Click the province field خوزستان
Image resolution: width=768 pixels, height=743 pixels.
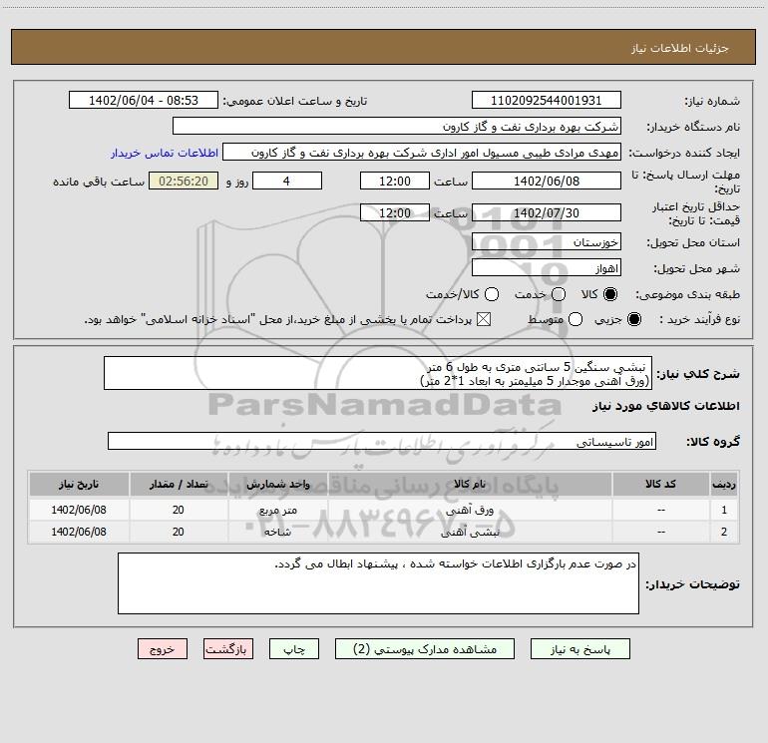tap(547, 242)
